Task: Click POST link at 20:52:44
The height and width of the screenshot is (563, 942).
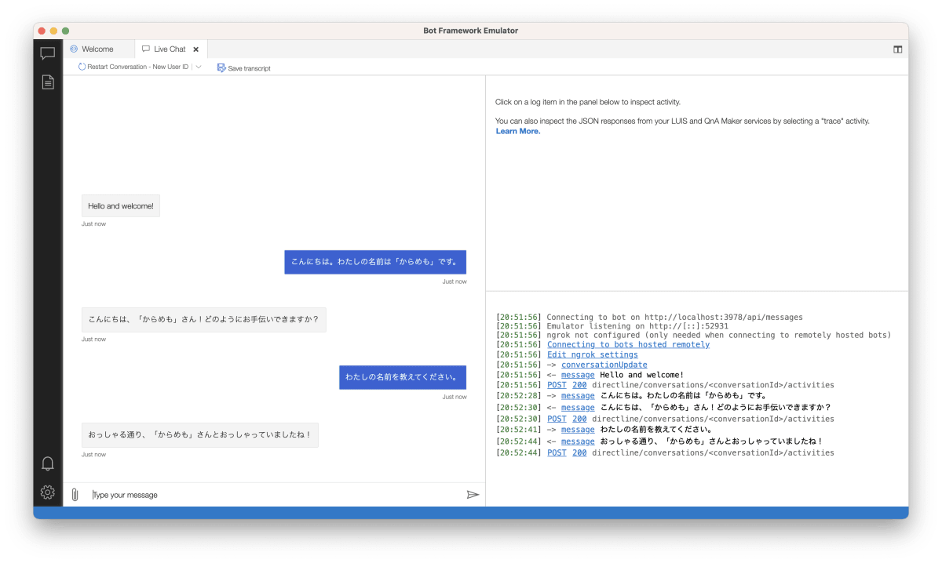Action: [x=557, y=452]
